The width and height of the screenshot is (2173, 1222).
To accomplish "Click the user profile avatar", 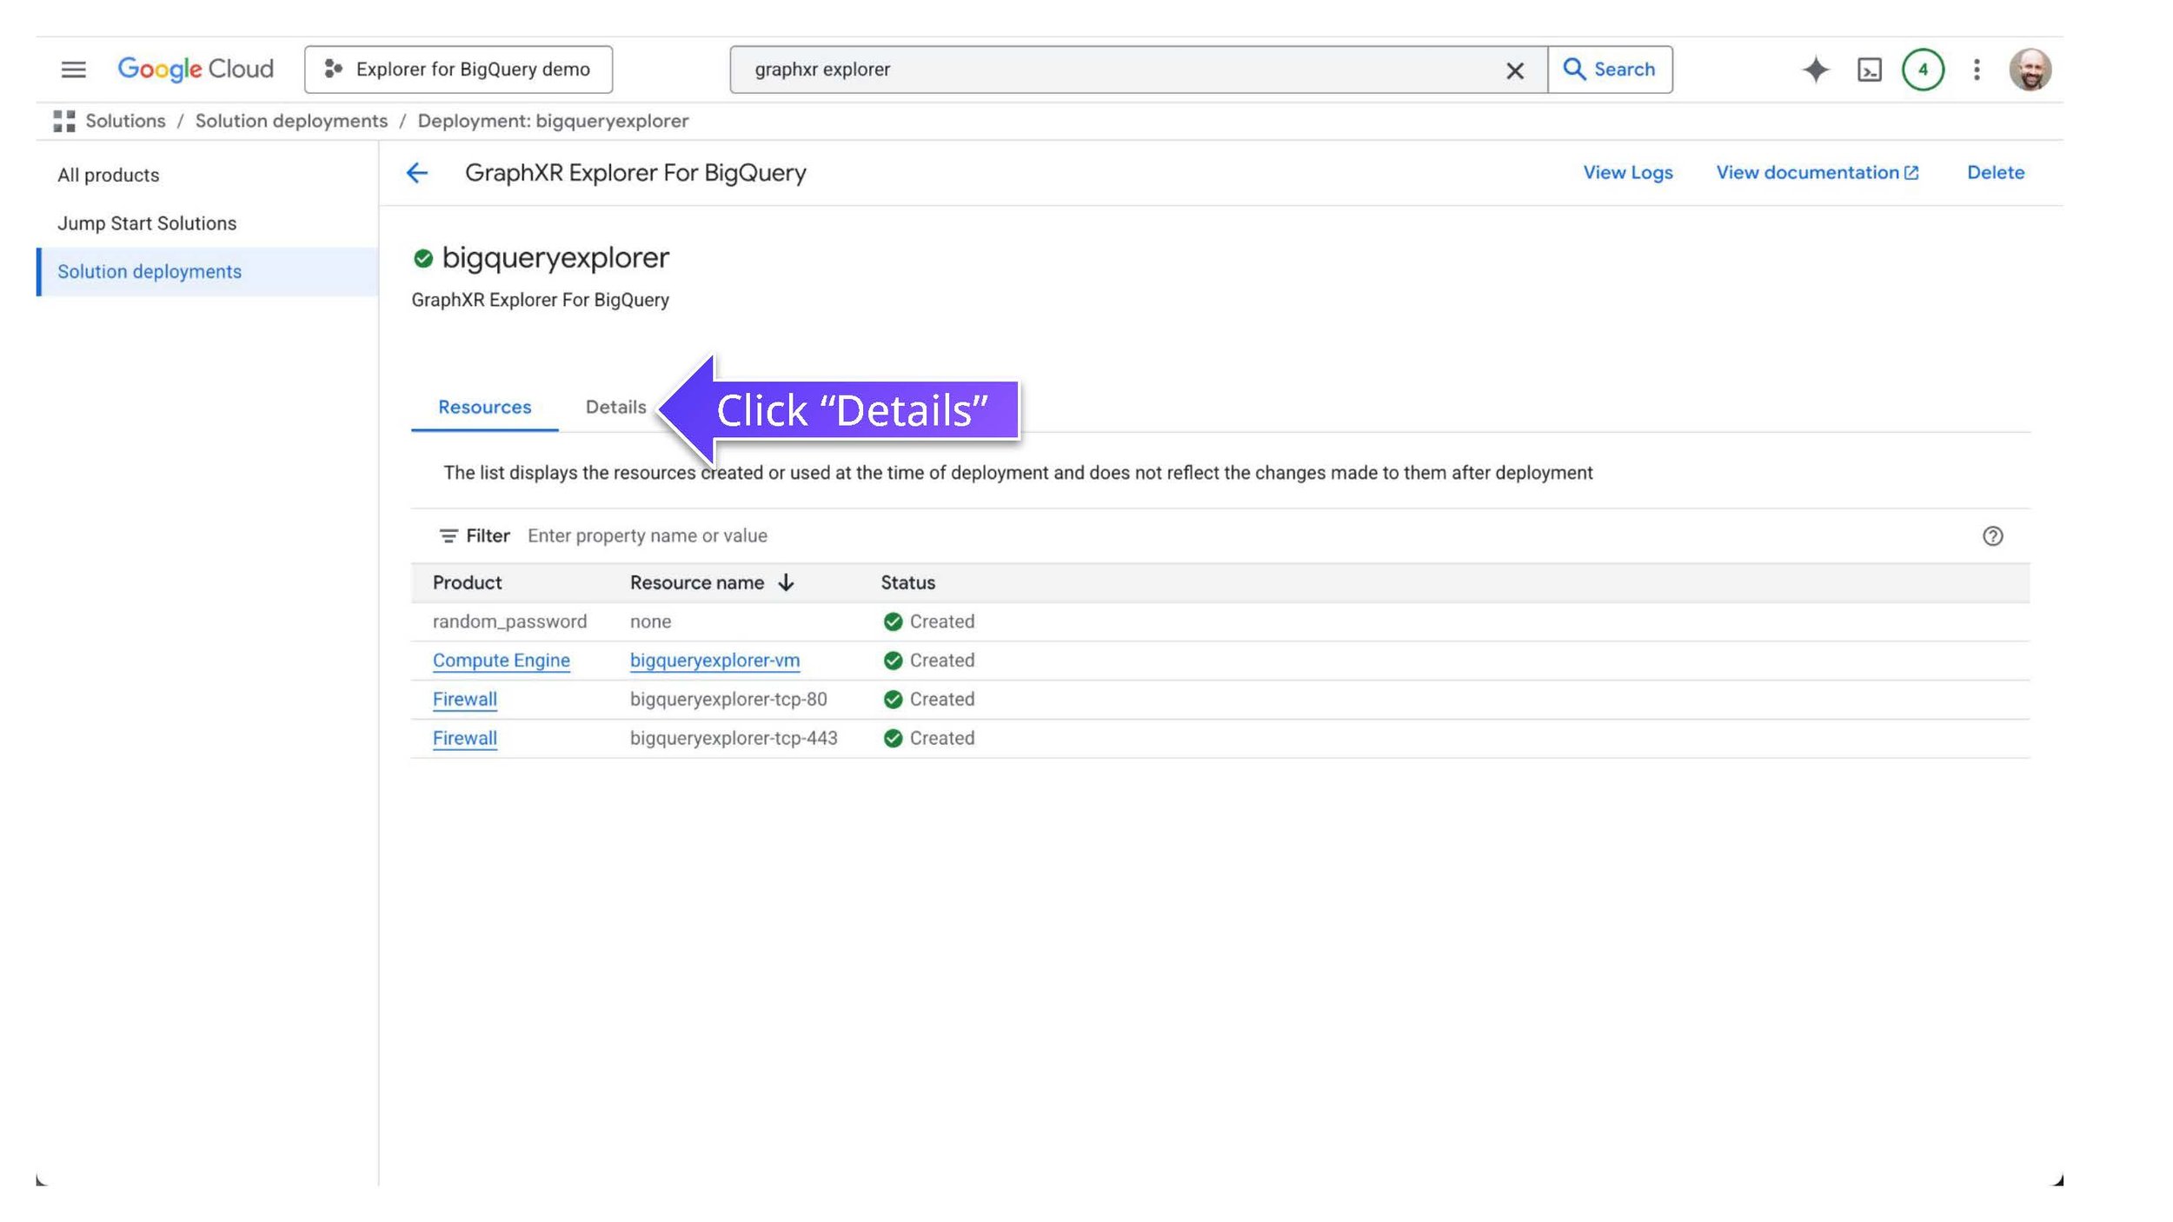I will pyautogui.click(x=2030, y=70).
